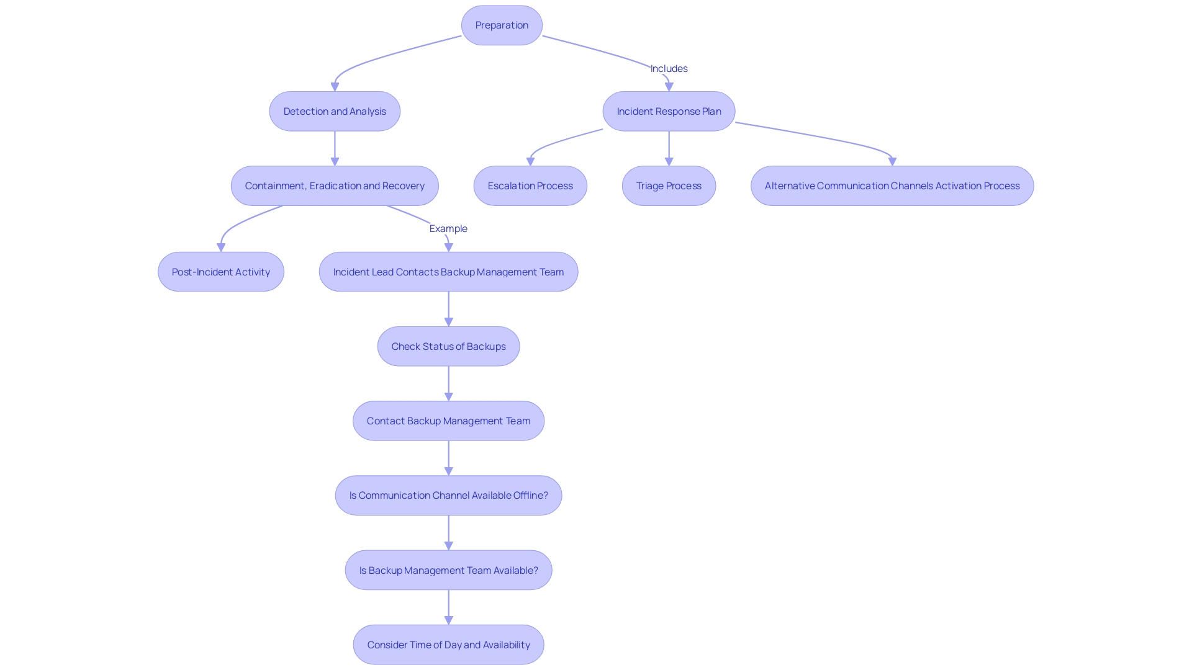Image resolution: width=1192 pixels, height=670 pixels.
Task: Toggle visibility of Post-Incident Activity node
Action: [220, 272]
